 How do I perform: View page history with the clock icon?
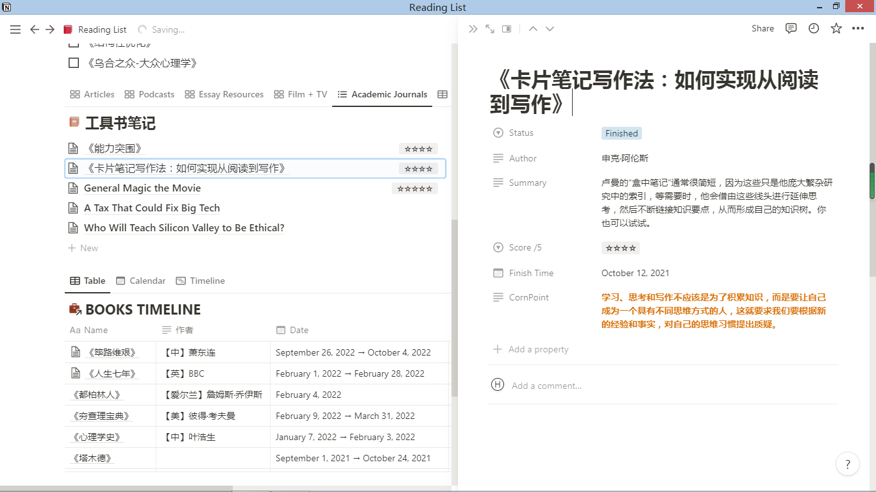pyautogui.click(x=814, y=29)
